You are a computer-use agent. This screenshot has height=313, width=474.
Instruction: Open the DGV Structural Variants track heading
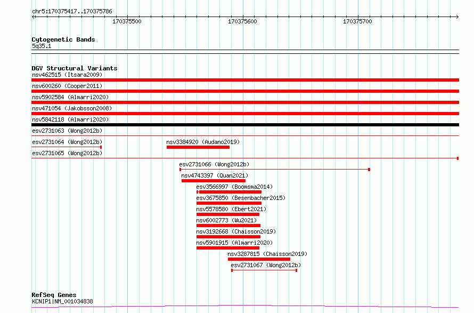[75, 68]
